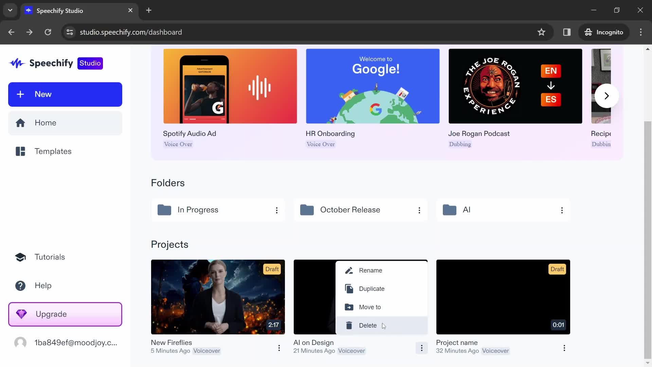
Task: Click the three-dot menu on In Progress folder
Action: [276, 210]
